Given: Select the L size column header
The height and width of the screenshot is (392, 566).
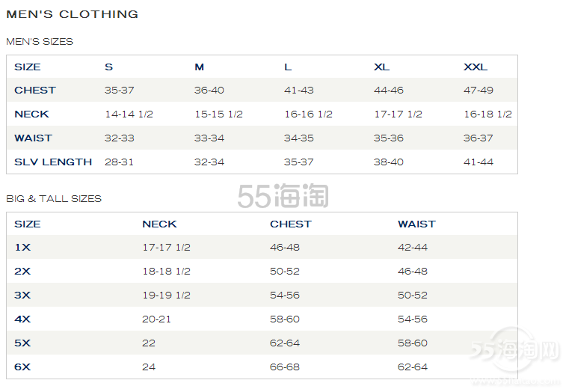Looking at the screenshot, I should click(288, 67).
